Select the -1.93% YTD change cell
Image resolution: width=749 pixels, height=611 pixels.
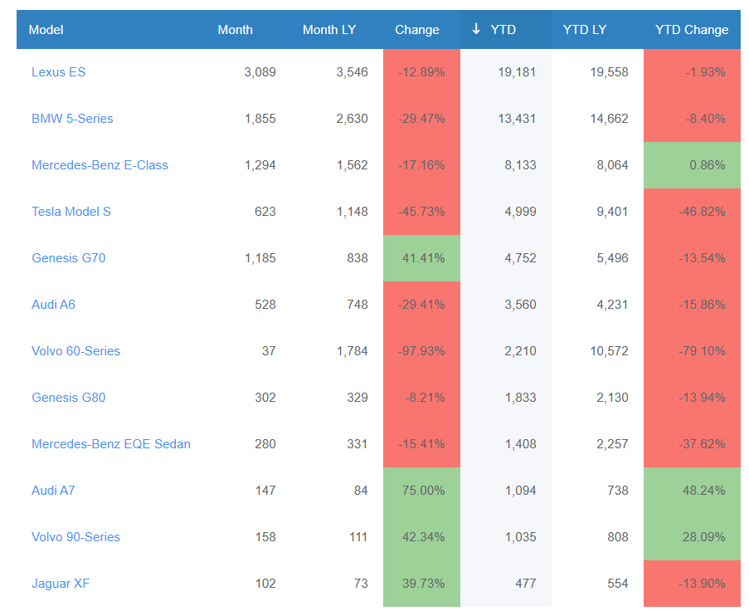[x=692, y=72]
